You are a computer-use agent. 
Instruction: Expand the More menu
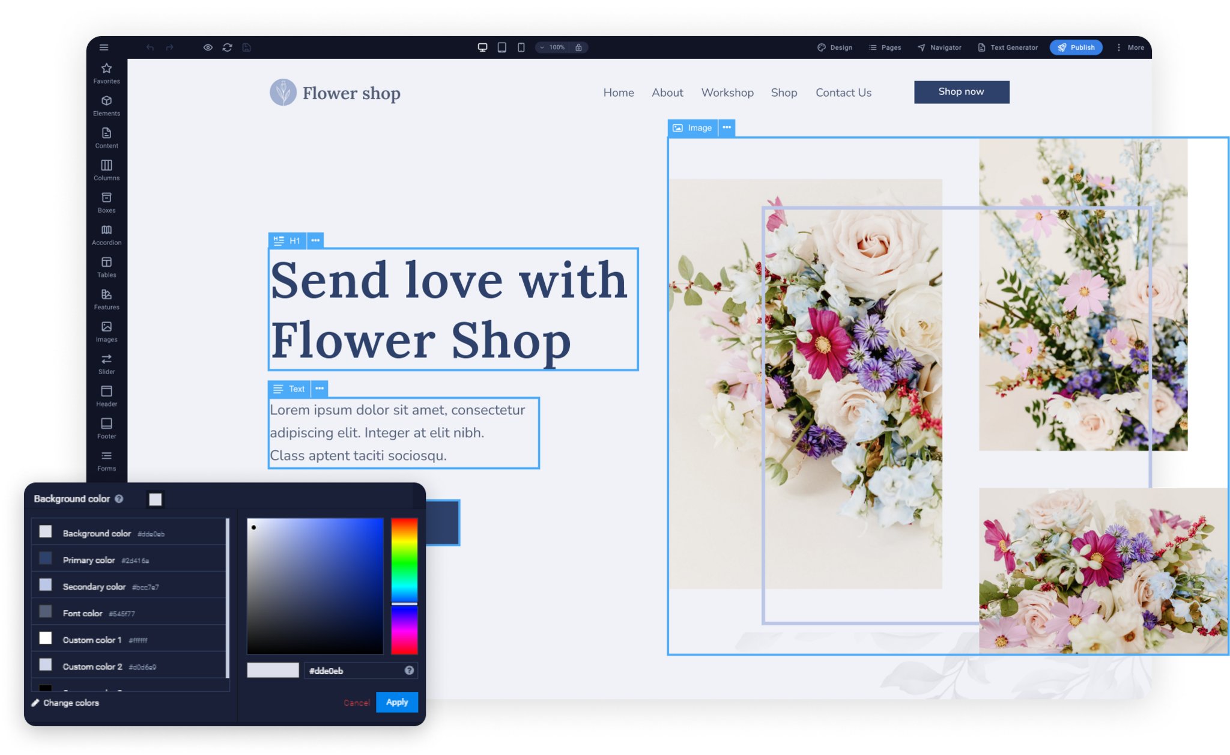(1130, 47)
